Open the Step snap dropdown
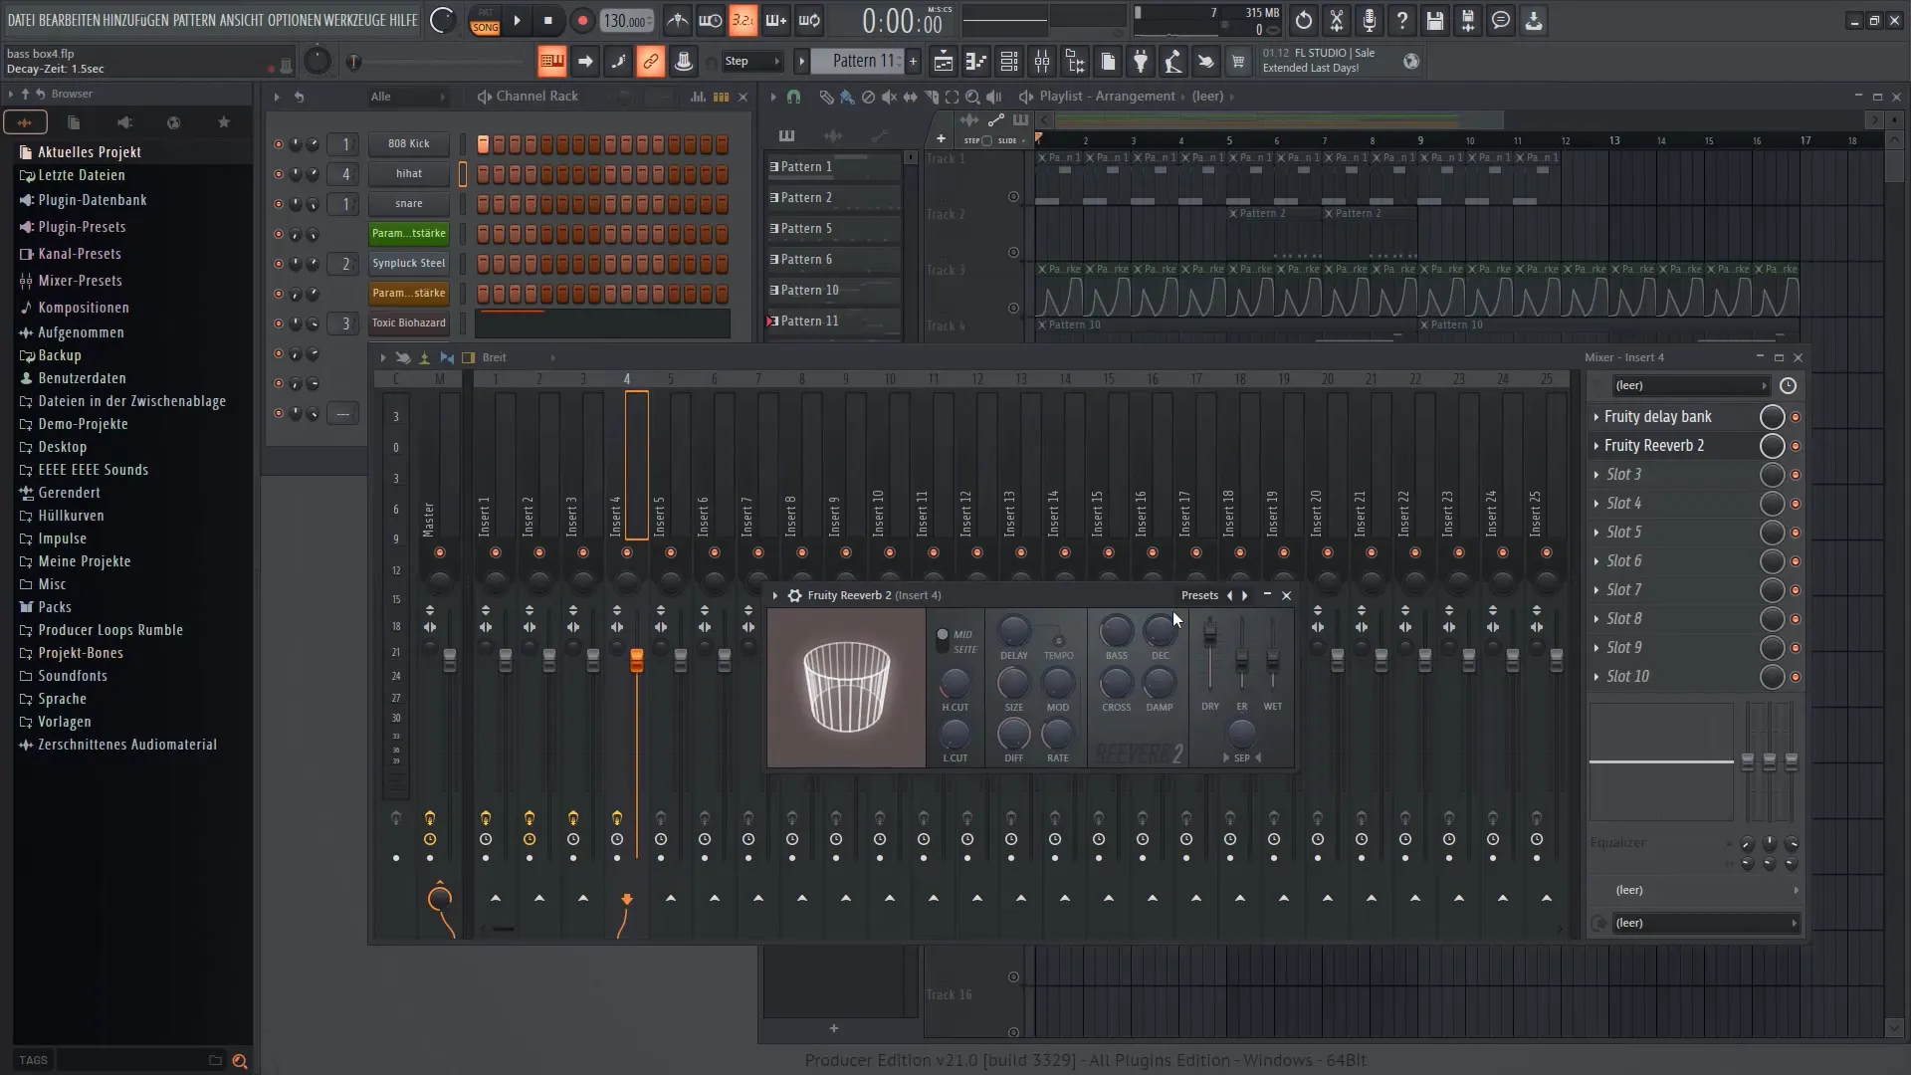The height and width of the screenshot is (1075, 1911). (751, 62)
